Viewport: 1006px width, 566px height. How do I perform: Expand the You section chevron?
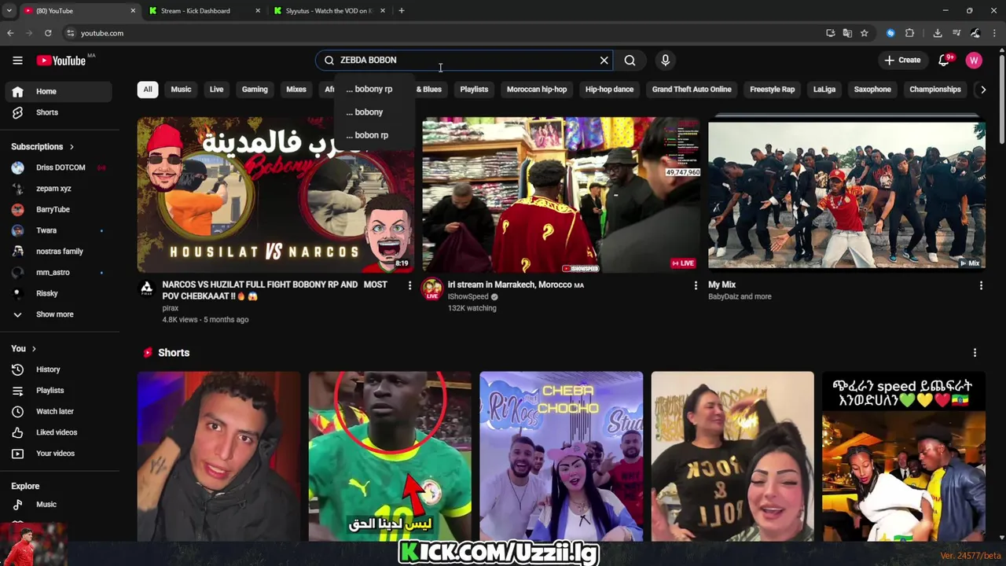click(x=34, y=349)
